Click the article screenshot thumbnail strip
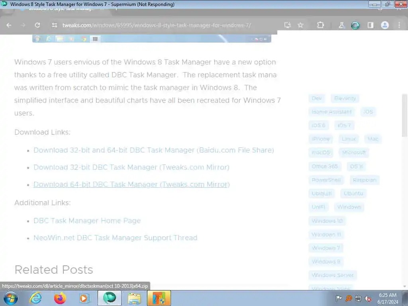Viewport: 408px width, 306px height. (152, 39)
